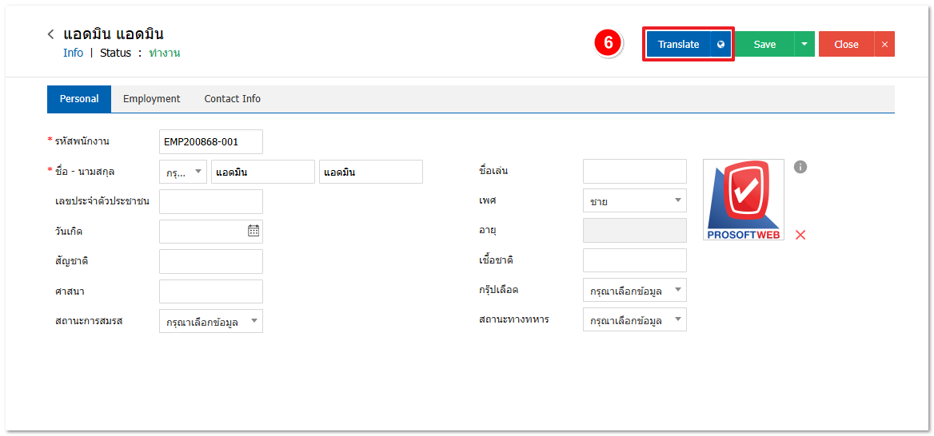Screen dimensions: 934x436
Task: Expand the military status dropdown
Action: point(634,320)
